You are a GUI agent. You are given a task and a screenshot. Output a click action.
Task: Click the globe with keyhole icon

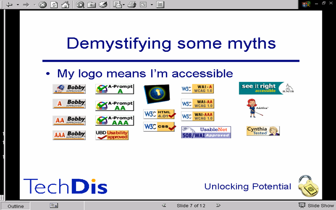pos(157,93)
